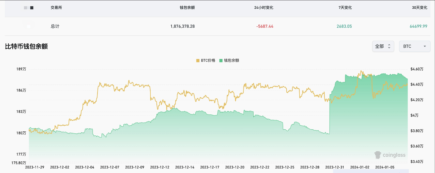435x173 pixels.
Task: Sort by 交易所 column header
Action: pyautogui.click(x=56, y=8)
